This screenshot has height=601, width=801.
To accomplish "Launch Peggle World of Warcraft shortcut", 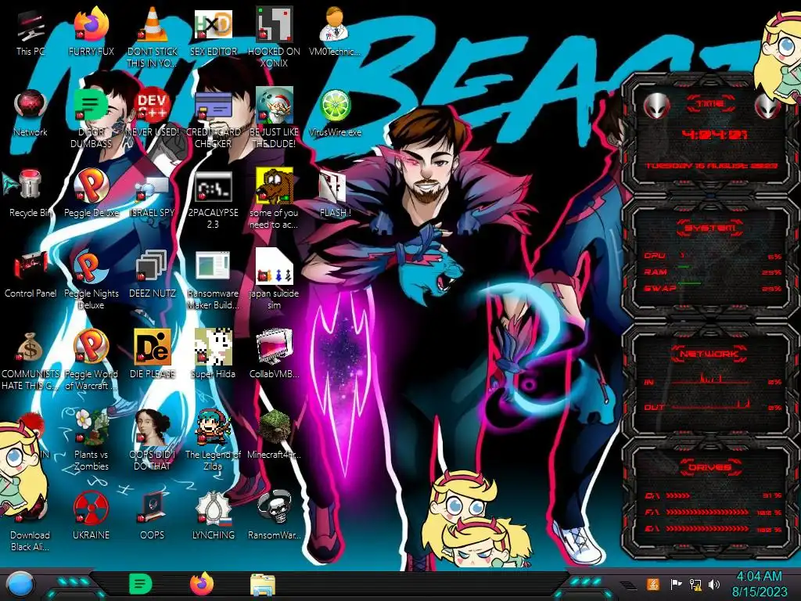I will click(91, 360).
